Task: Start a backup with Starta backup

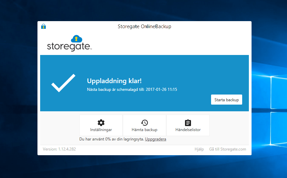Action: [226, 100]
